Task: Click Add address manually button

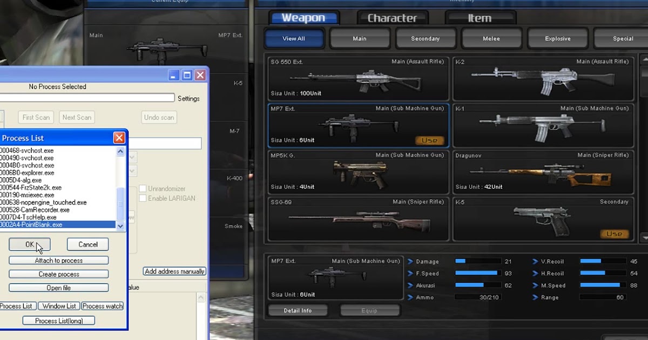Action: (174, 271)
